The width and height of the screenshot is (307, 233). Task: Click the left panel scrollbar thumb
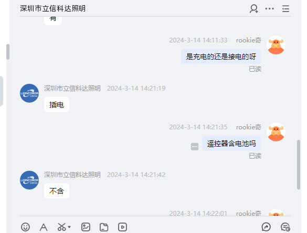click(x=8, y=52)
